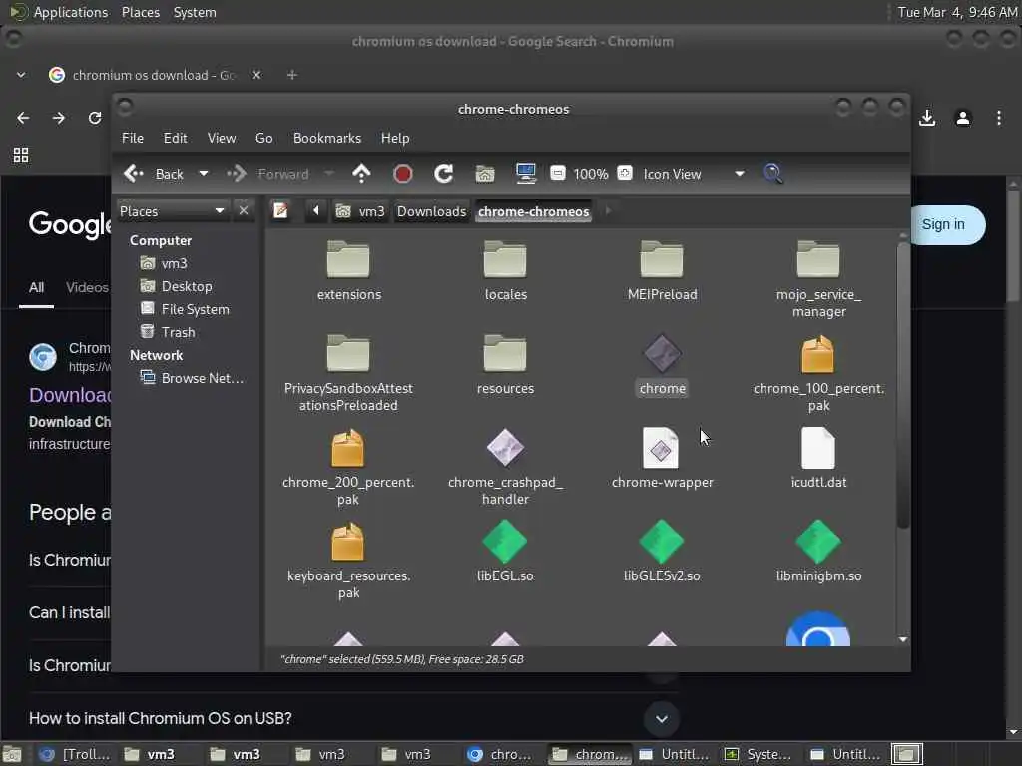Open the File menu

point(133,138)
